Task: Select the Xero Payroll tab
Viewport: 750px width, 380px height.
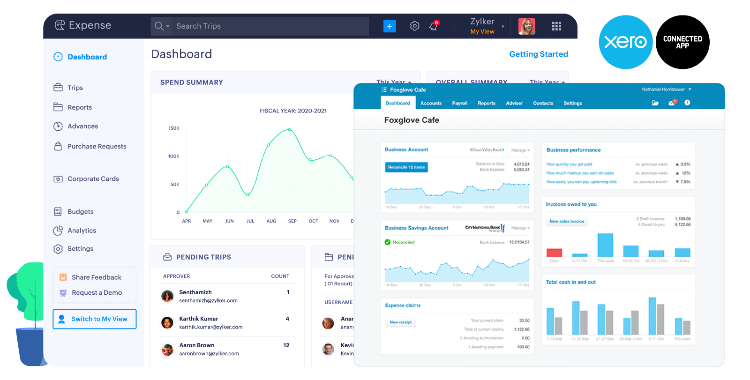Action: pos(460,103)
